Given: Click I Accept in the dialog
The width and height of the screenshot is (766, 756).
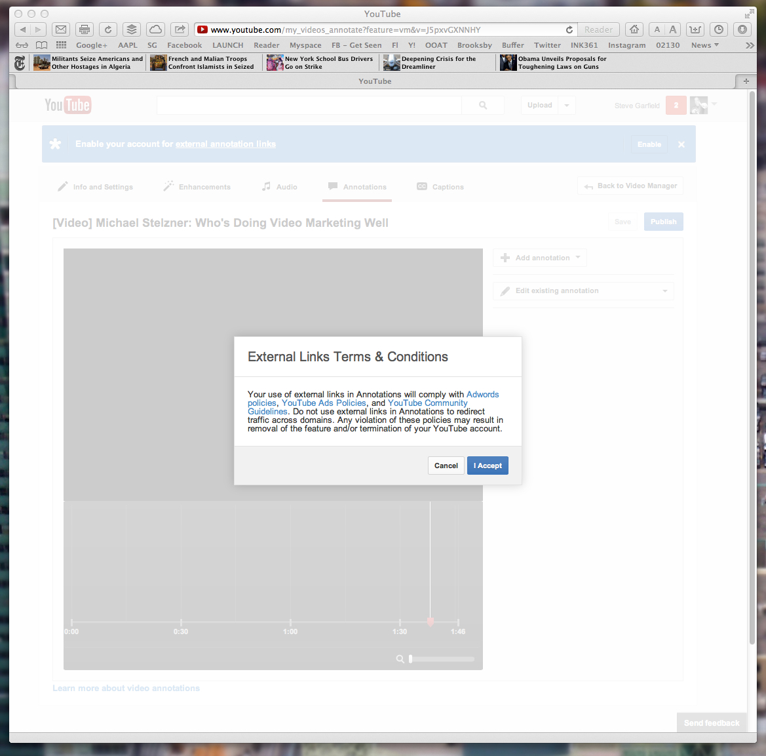Looking at the screenshot, I should click(x=488, y=466).
